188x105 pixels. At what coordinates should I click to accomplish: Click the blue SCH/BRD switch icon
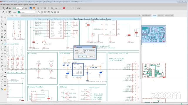pyautogui.click(x=31, y=8)
